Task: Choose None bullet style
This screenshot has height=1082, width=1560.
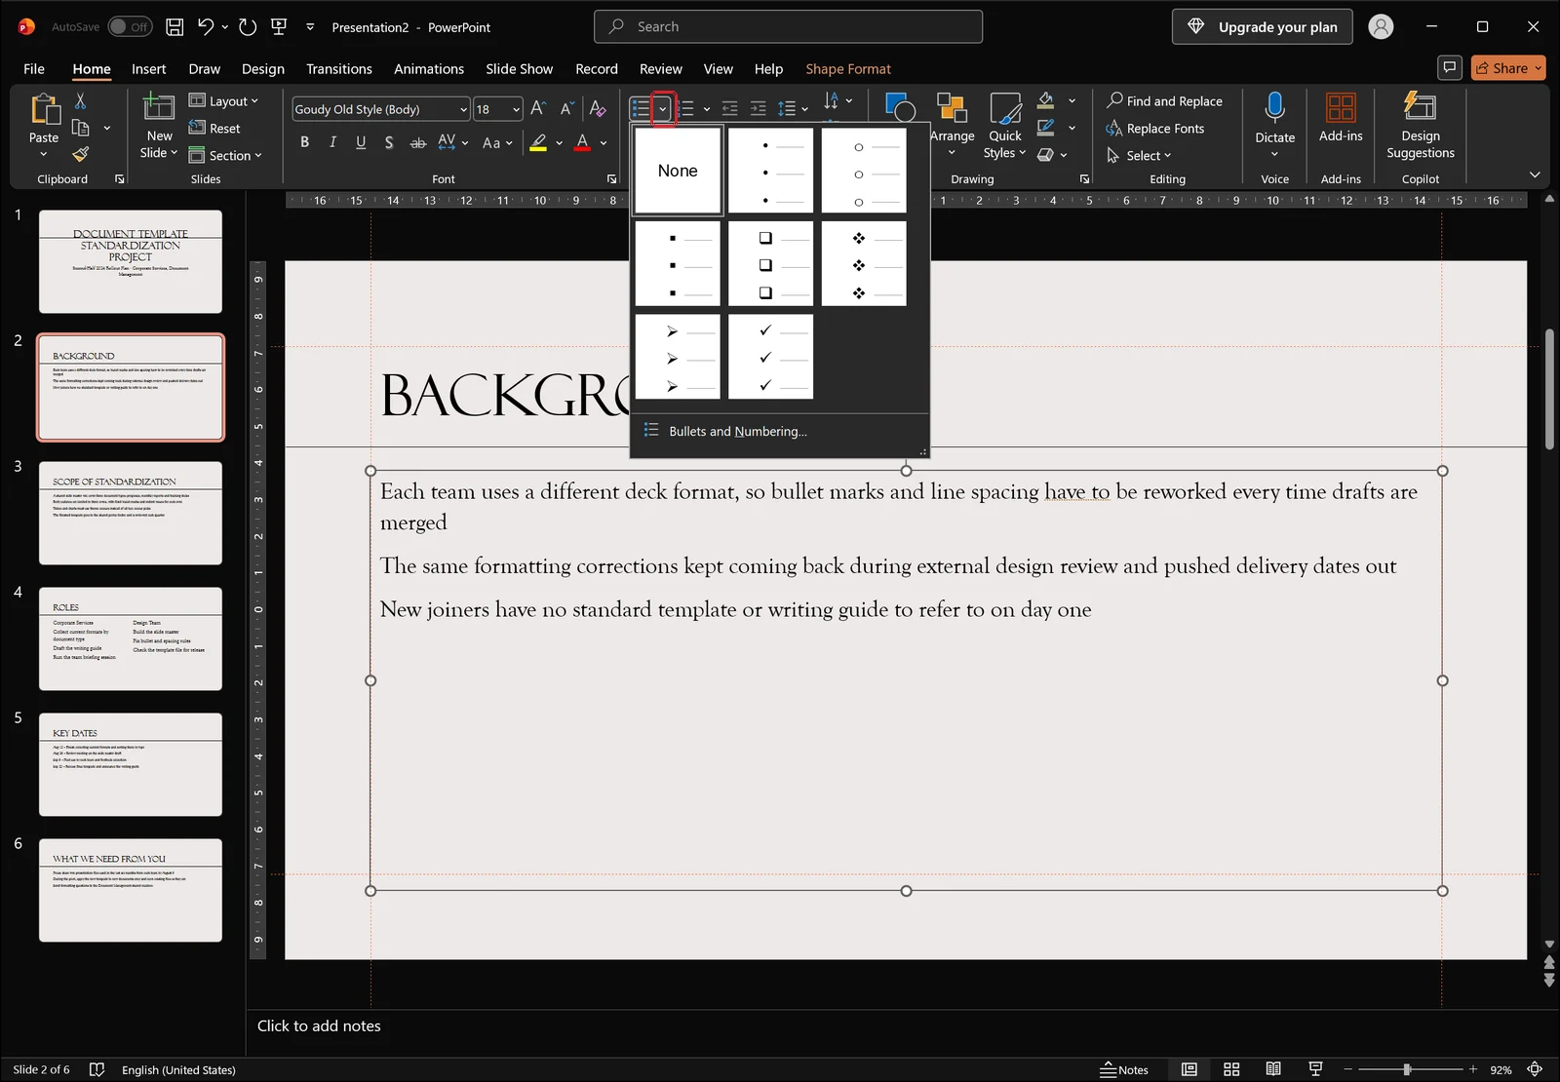Action: pos(678,171)
